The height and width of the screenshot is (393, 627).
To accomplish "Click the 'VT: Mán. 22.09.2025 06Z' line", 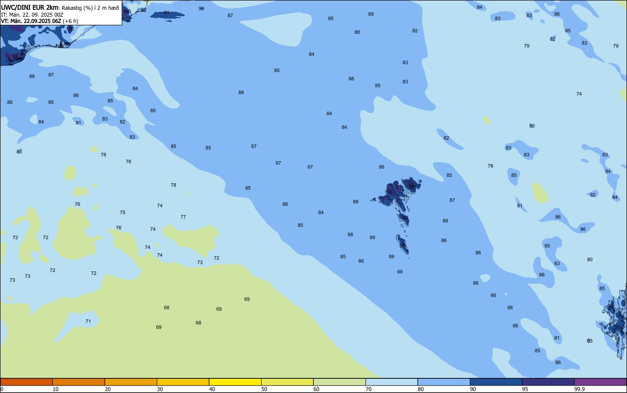I will (x=31, y=21).
